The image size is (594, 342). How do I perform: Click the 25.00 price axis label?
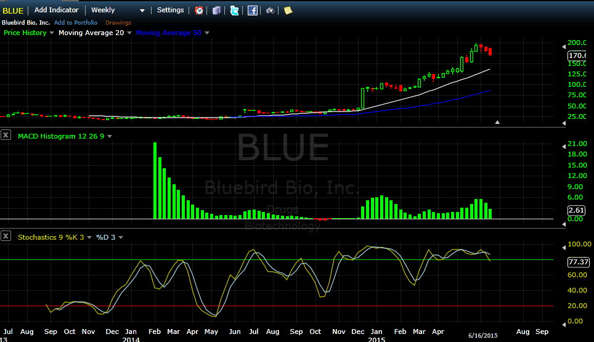577,116
